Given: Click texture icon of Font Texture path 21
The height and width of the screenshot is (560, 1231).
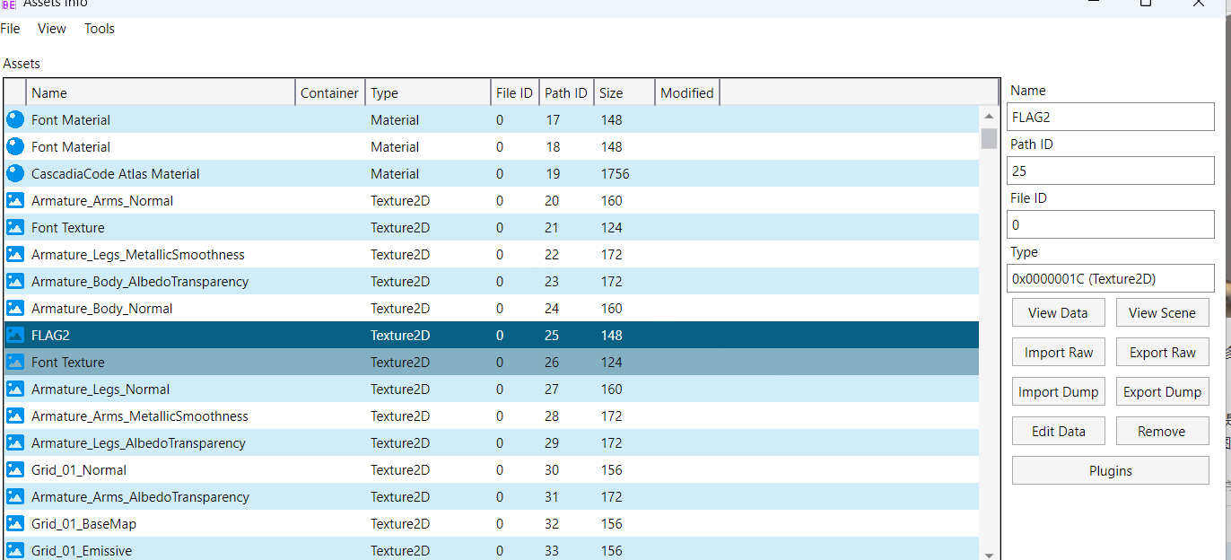Looking at the screenshot, I should (x=15, y=227).
